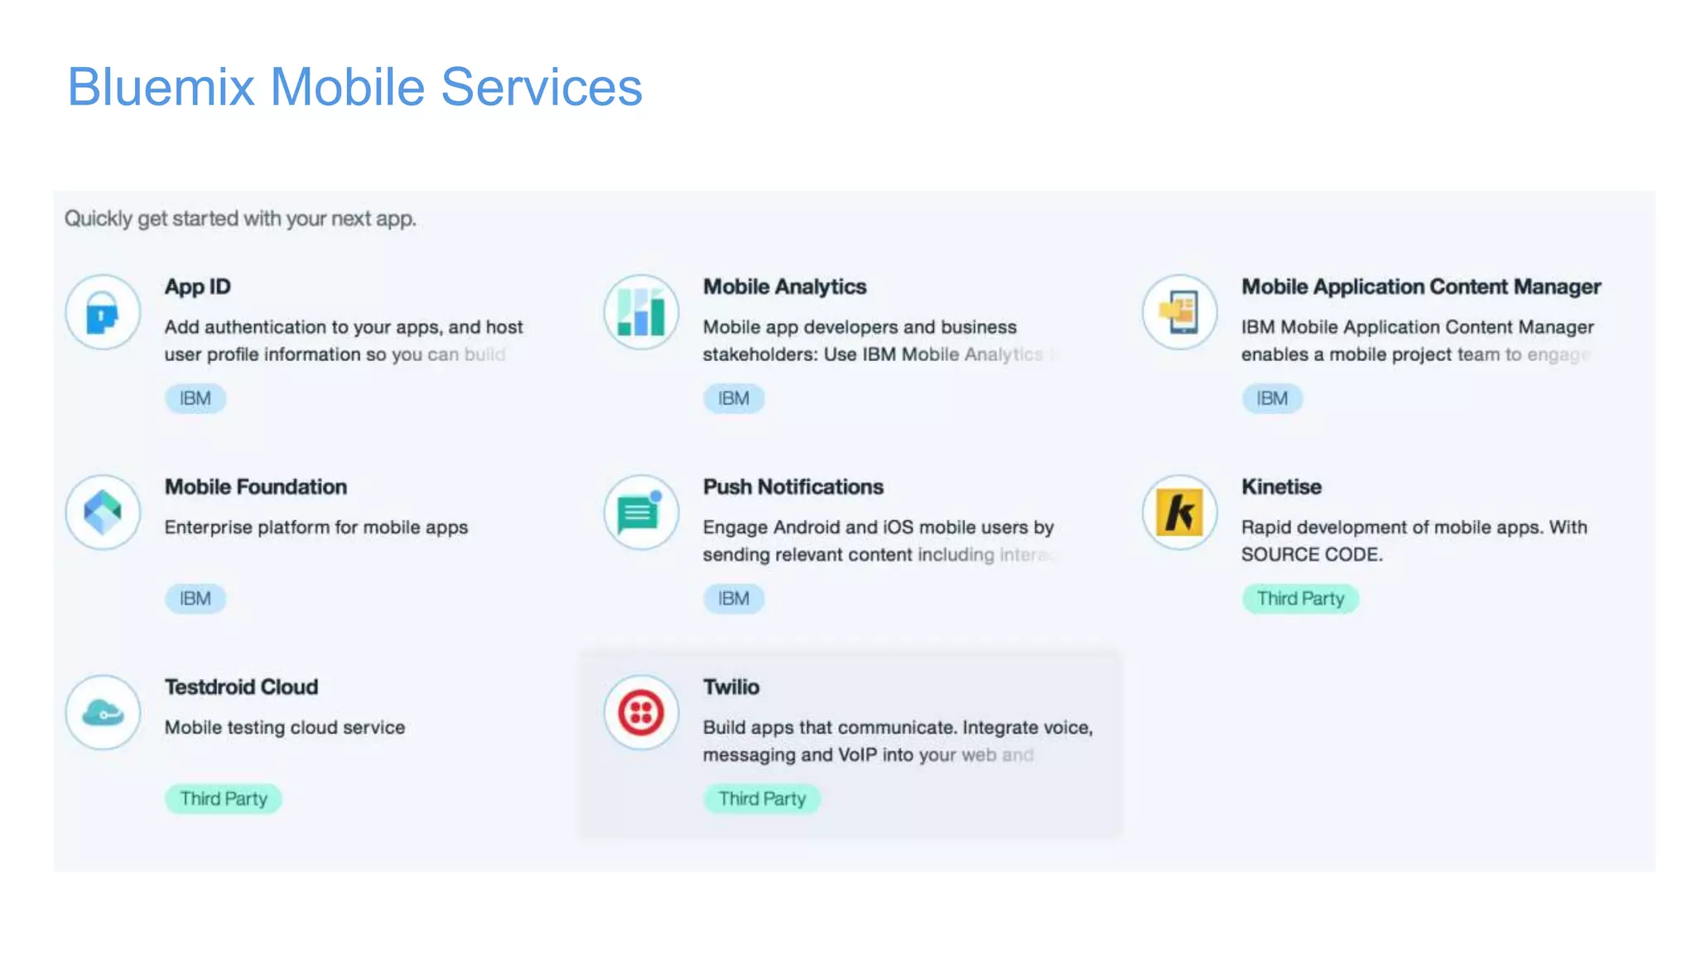The height and width of the screenshot is (954, 1696).
Task: Select the Mobile Analytics bar chart icon
Action: tap(641, 312)
